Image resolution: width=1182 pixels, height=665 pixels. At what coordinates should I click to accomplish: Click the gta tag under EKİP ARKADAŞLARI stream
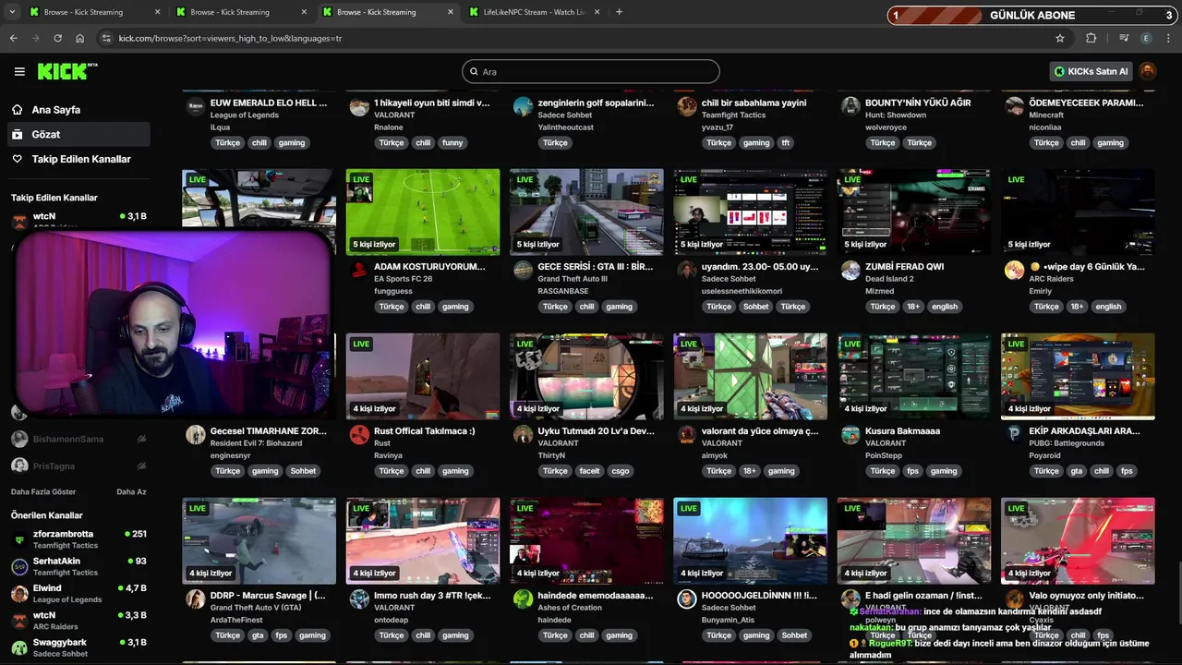[1077, 471]
